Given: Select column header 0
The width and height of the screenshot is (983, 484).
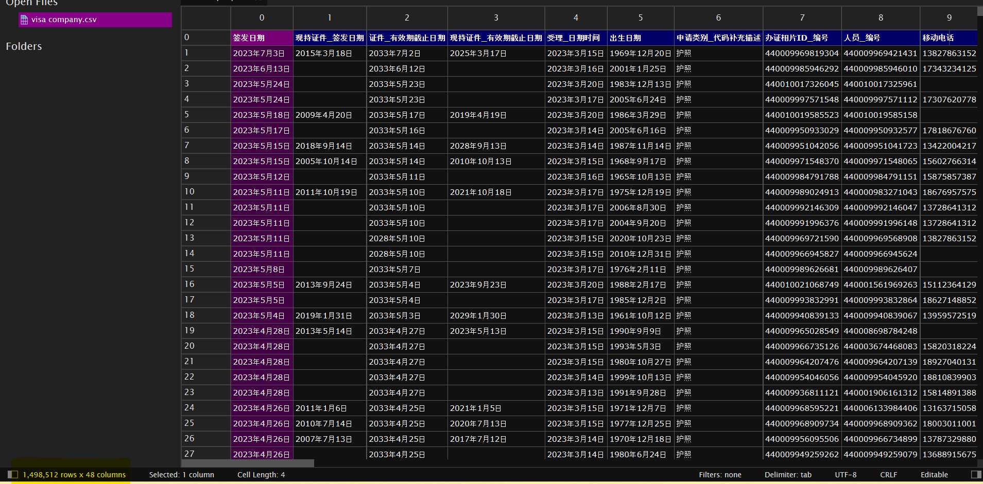Looking at the screenshot, I should click(x=262, y=17).
